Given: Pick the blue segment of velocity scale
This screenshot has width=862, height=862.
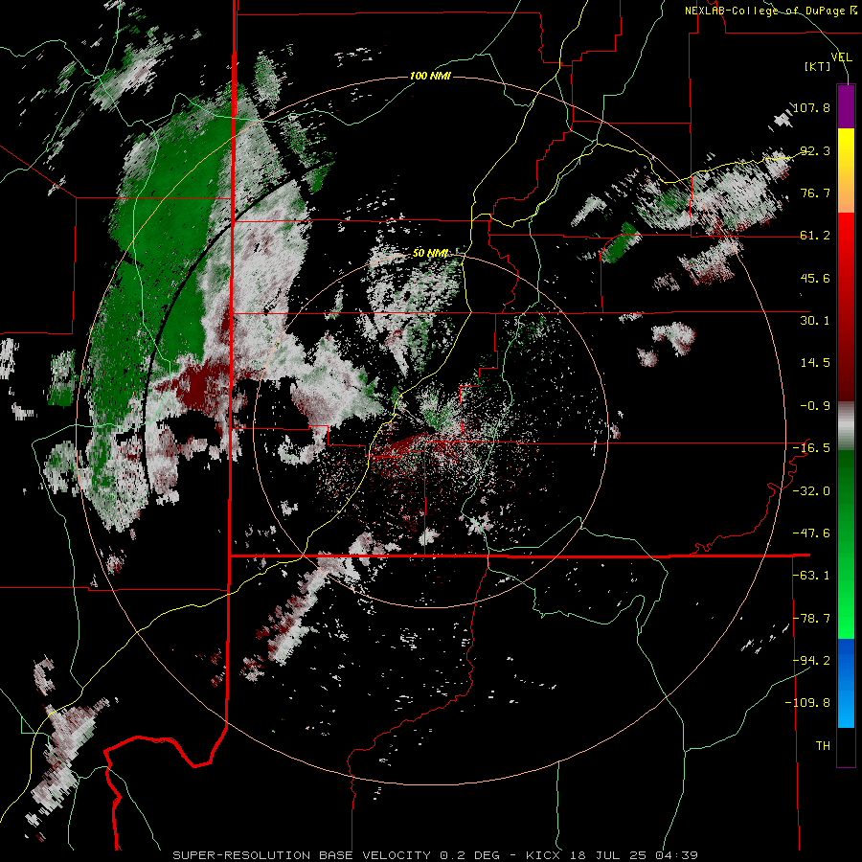Looking at the screenshot, I should click(846, 683).
